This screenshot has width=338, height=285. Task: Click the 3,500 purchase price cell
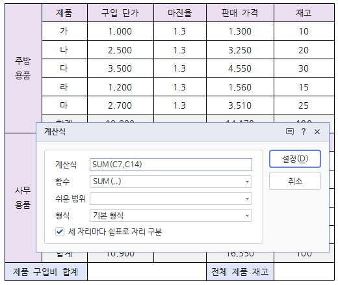pyautogui.click(x=120, y=68)
